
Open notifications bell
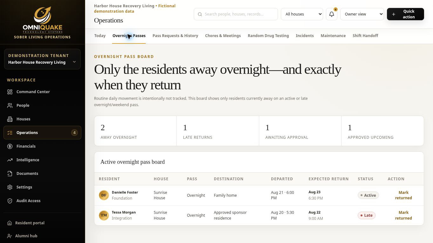(x=332, y=14)
